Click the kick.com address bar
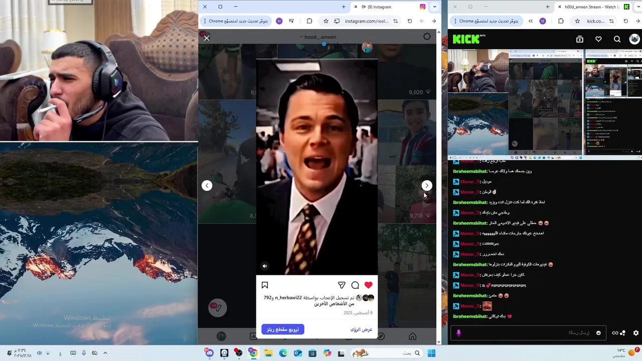Screen dimensions: 642x361 (x=596, y=21)
